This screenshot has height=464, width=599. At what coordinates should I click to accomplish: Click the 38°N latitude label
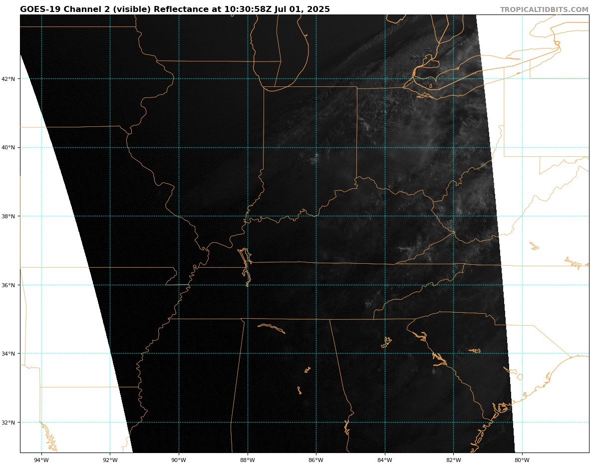8,216
